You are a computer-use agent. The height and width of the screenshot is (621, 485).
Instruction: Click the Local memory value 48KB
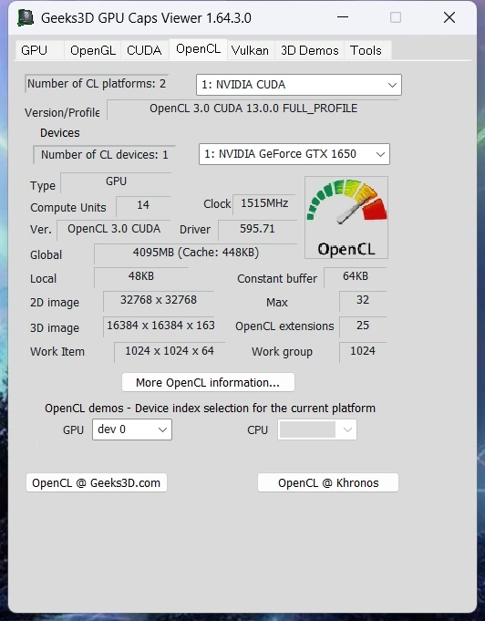tap(141, 277)
